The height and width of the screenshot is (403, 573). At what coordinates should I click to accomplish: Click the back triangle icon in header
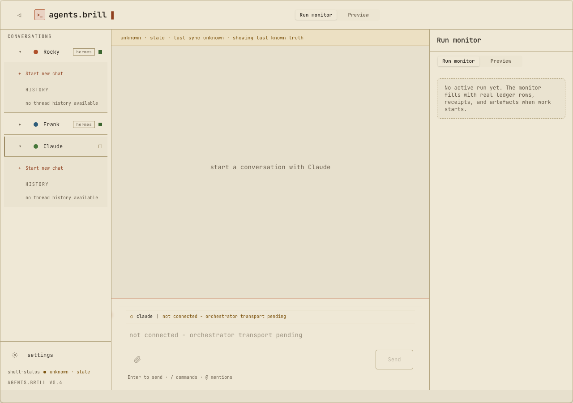coord(19,15)
